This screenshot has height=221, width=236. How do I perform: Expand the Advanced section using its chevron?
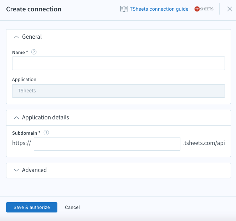pyautogui.click(x=16, y=170)
